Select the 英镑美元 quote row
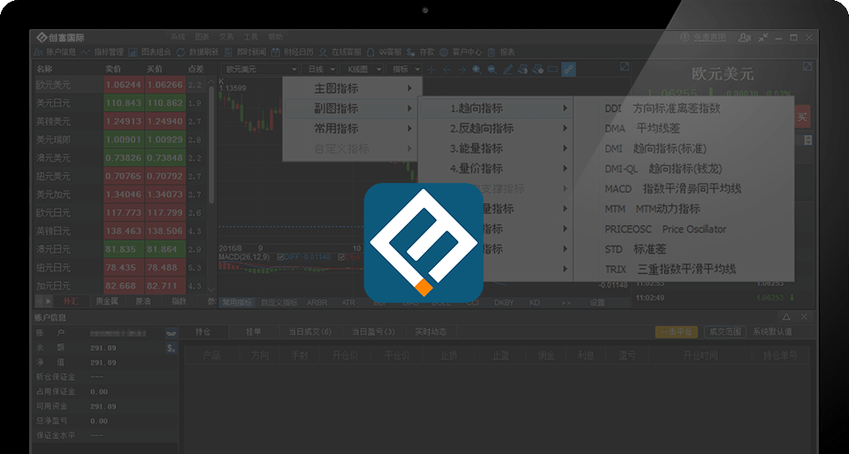Image resolution: width=849 pixels, height=454 pixels. pyautogui.click(x=120, y=121)
